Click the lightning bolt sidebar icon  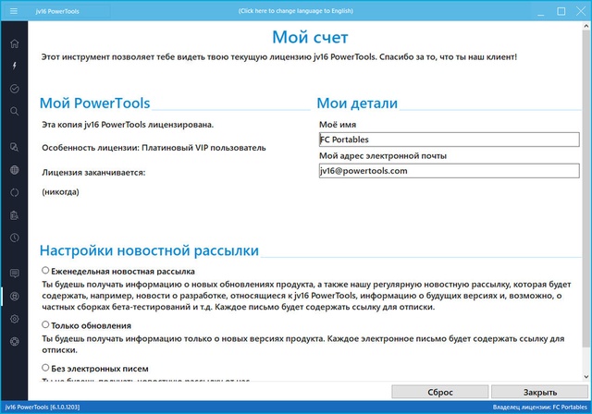coord(14,66)
